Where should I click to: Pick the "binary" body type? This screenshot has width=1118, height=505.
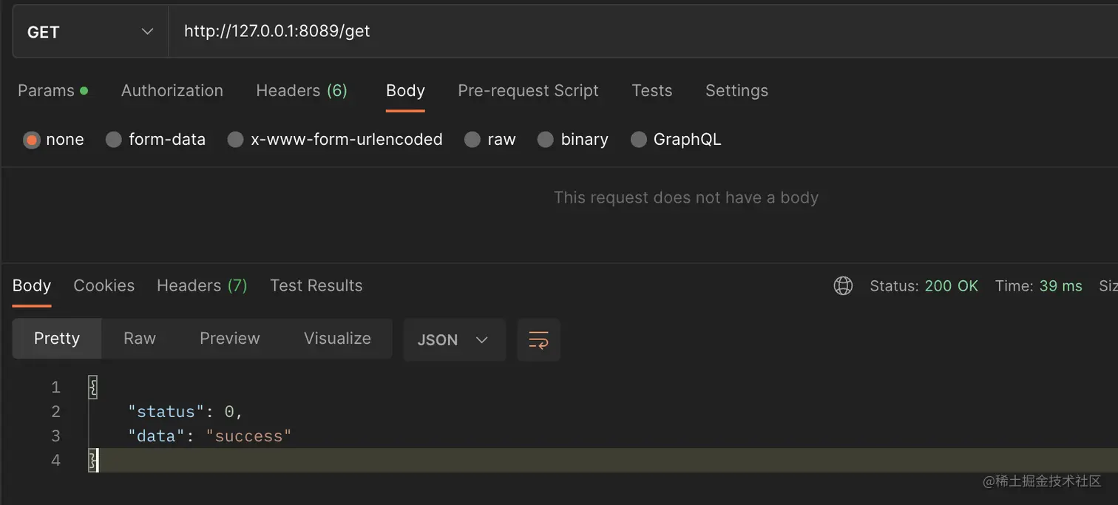coord(573,139)
